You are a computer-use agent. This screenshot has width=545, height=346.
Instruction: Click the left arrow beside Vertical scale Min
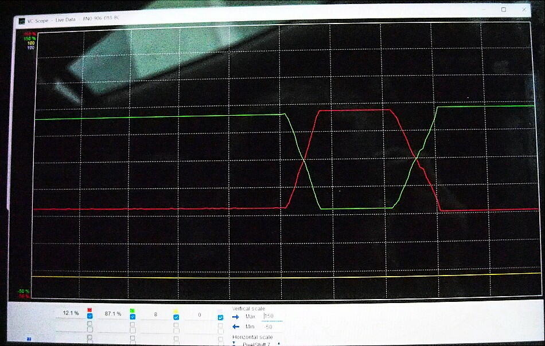(236, 327)
